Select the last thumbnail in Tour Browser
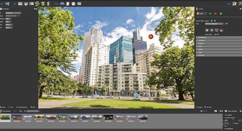 tap(143, 117)
